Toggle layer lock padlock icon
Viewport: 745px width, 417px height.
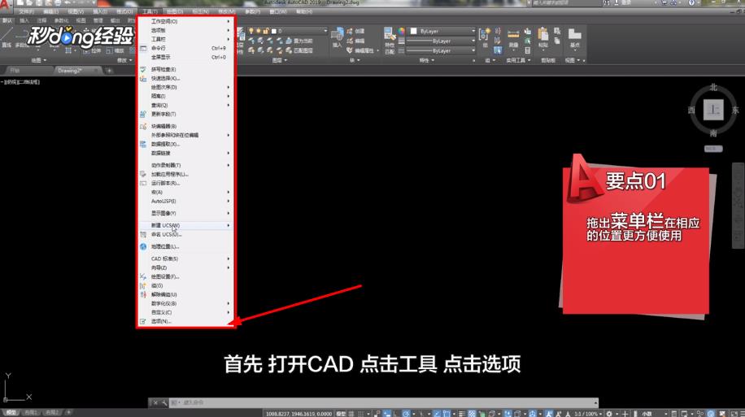266,31
